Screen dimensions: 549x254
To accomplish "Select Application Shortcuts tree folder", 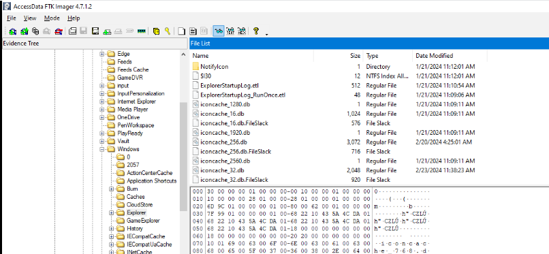I will point(152,181).
